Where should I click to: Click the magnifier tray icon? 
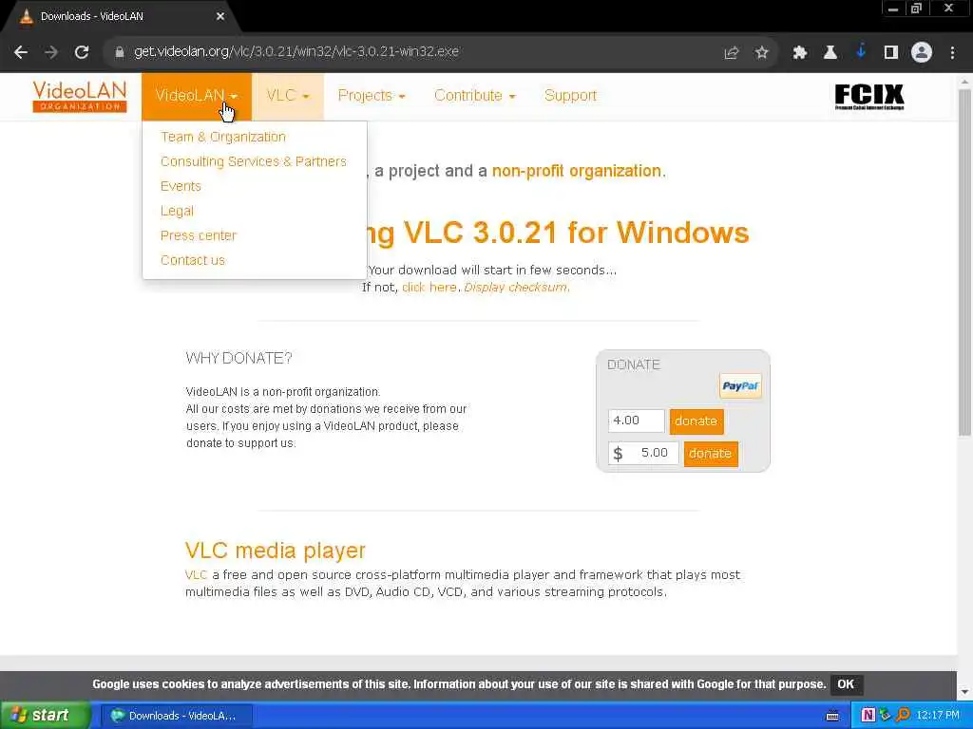(x=903, y=716)
